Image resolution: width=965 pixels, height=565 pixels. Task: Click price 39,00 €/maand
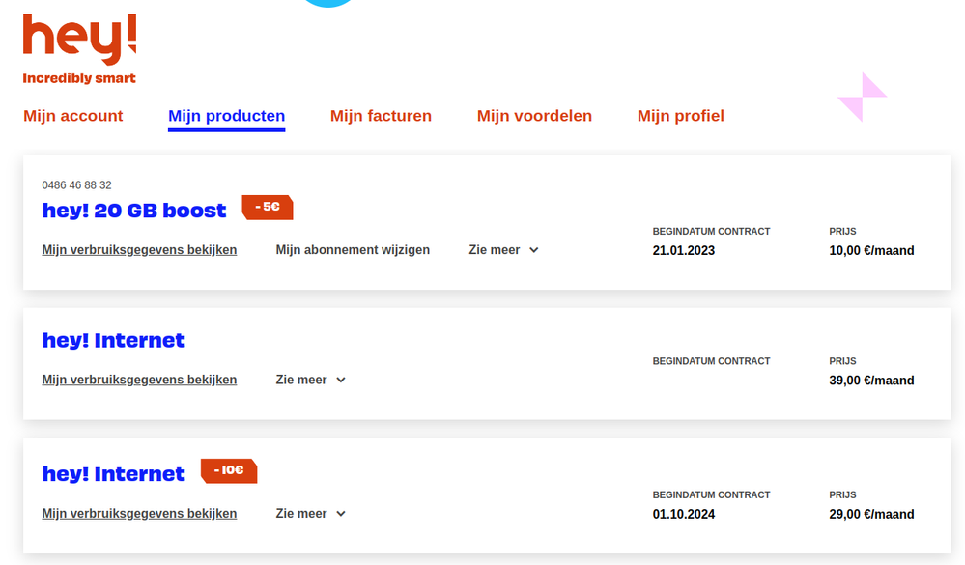click(x=871, y=381)
